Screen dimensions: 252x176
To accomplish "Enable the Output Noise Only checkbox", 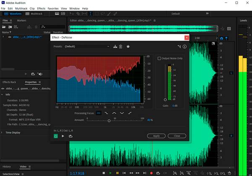I will [159, 58].
